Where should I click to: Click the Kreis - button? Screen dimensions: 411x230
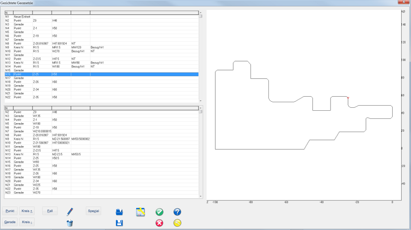[x=27, y=222]
